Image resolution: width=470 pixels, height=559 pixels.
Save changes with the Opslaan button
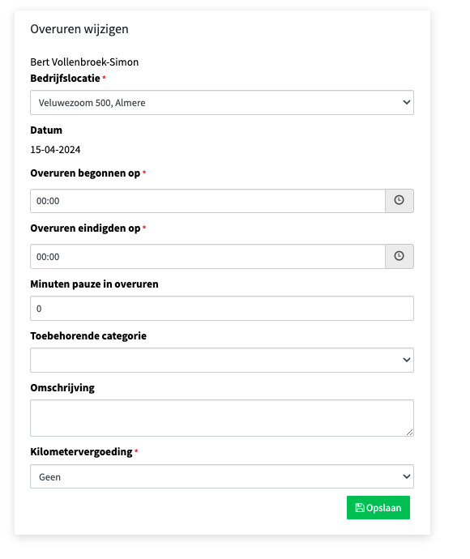378,508
